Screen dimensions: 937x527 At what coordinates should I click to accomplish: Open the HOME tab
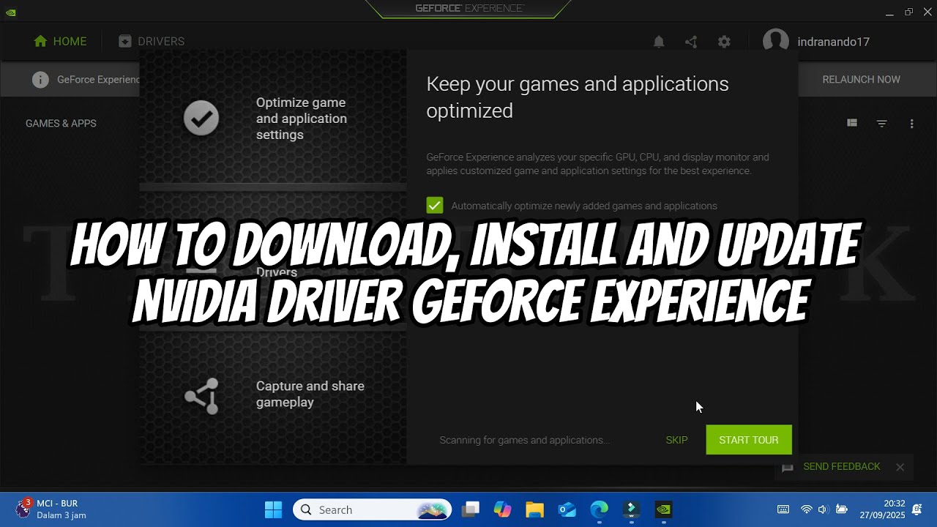click(x=60, y=42)
